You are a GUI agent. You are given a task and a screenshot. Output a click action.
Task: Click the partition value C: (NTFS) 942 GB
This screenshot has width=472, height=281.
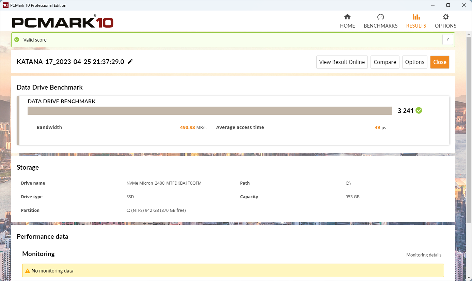pyautogui.click(x=156, y=210)
